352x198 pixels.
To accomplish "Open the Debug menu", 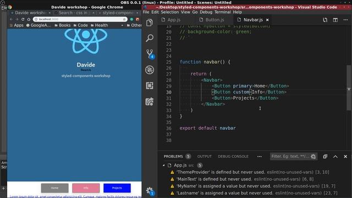I will click(206, 12).
